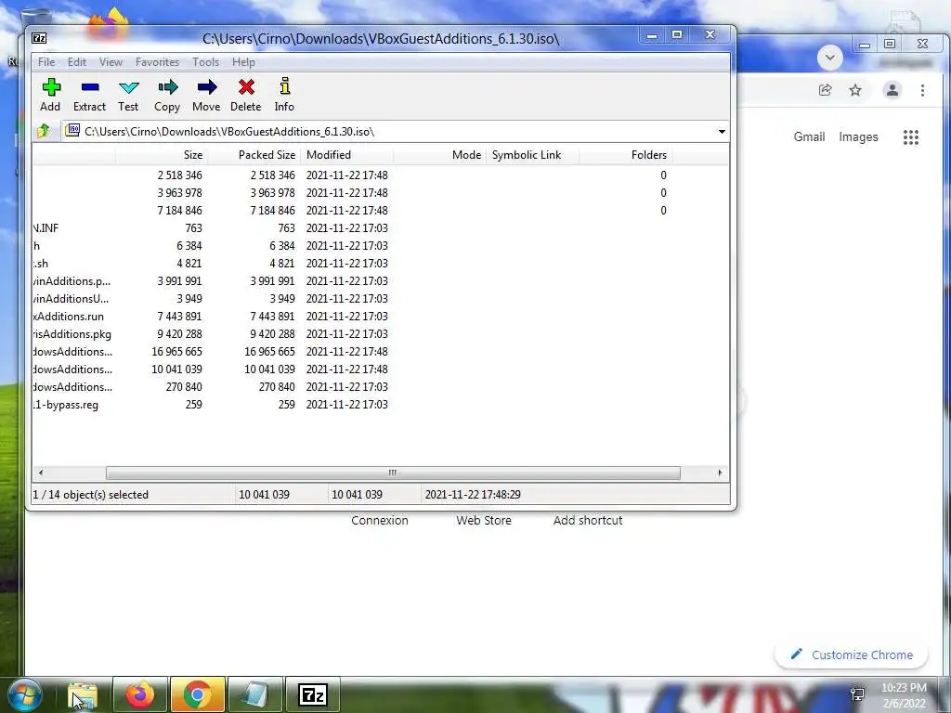
Task: Sort by the Mode column header
Action: (439, 155)
